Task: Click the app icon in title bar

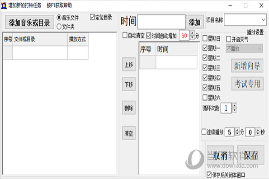Action: point(4,5)
